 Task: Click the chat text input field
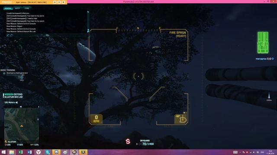(50, 35)
